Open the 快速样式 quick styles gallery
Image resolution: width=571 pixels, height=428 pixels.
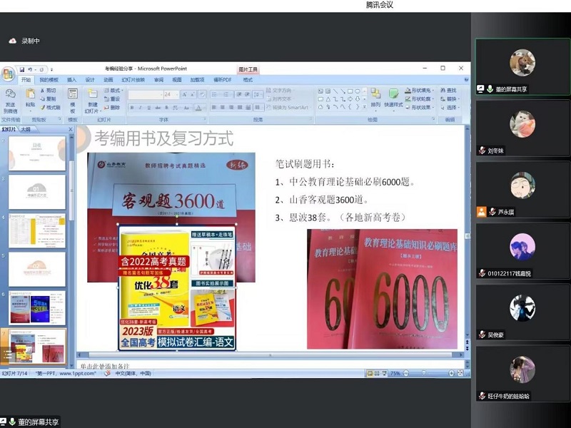pyautogui.click(x=393, y=98)
